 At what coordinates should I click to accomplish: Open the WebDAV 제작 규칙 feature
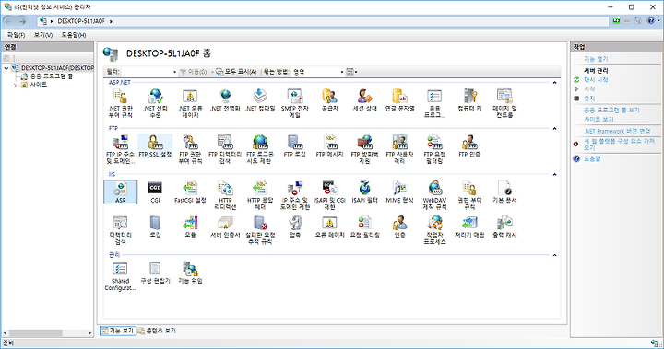click(x=434, y=195)
